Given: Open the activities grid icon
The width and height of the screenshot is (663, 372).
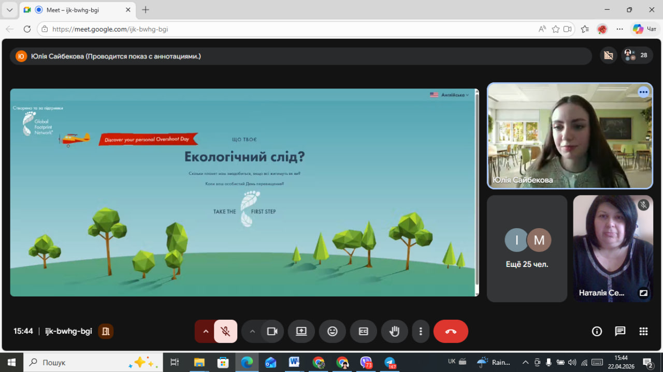Looking at the screenshot, I should [x=643, y=332].
